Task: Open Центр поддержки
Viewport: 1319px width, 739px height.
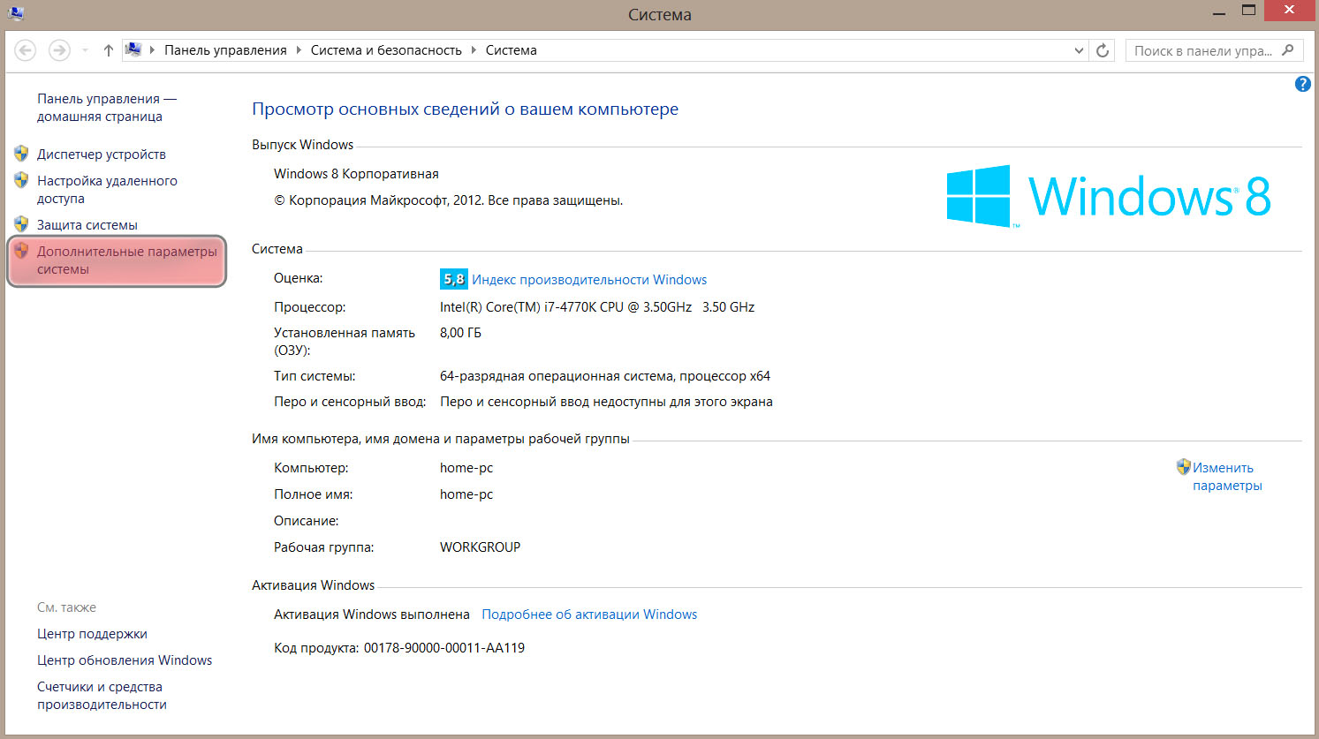Action: [92, 634]
